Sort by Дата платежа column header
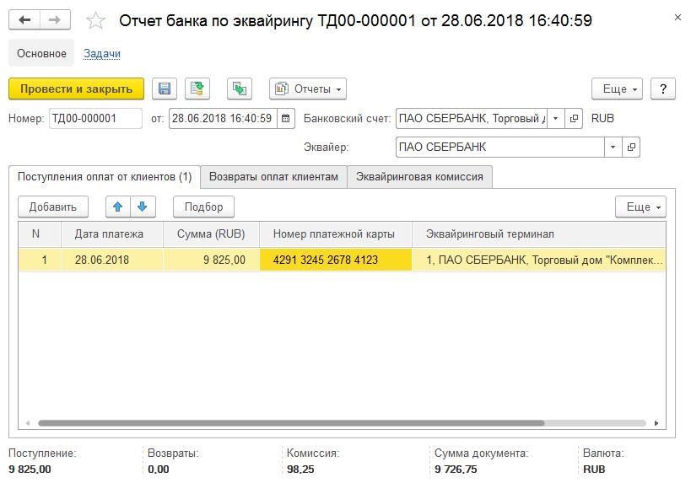Image resolution: width=691 pixels, height=483 pixels. tap(112, 234)
